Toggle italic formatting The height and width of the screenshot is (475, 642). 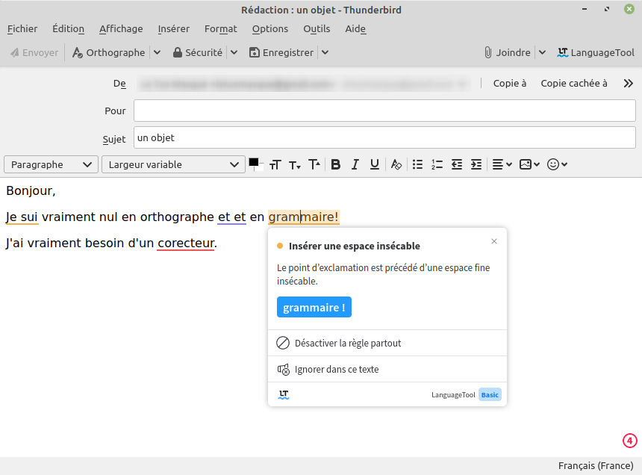pyautogui.click(x=355, y=164)
